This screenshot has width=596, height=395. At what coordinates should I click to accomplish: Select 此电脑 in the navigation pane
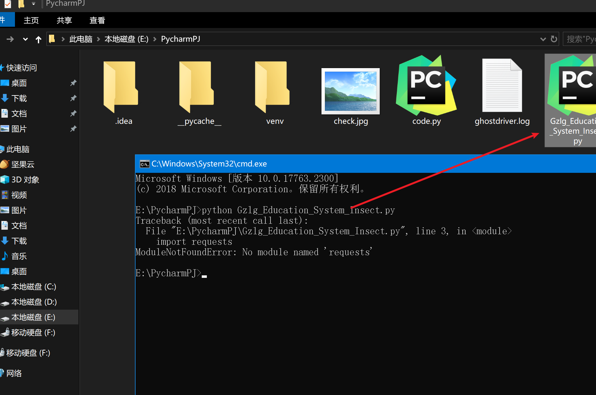pyautogui.click(x=18, y=149)
